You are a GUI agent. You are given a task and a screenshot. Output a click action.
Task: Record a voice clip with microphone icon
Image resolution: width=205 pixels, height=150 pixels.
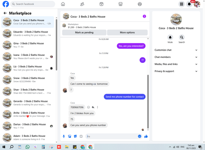(64, 136)
